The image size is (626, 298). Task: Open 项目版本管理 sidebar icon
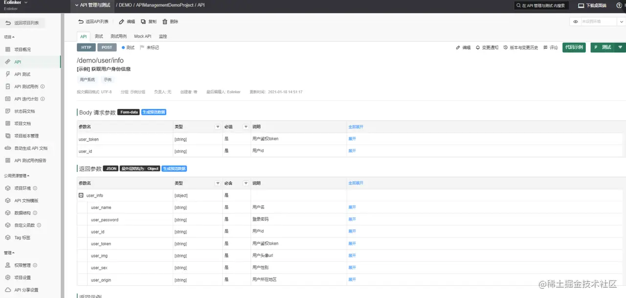(x=7, y=136)
